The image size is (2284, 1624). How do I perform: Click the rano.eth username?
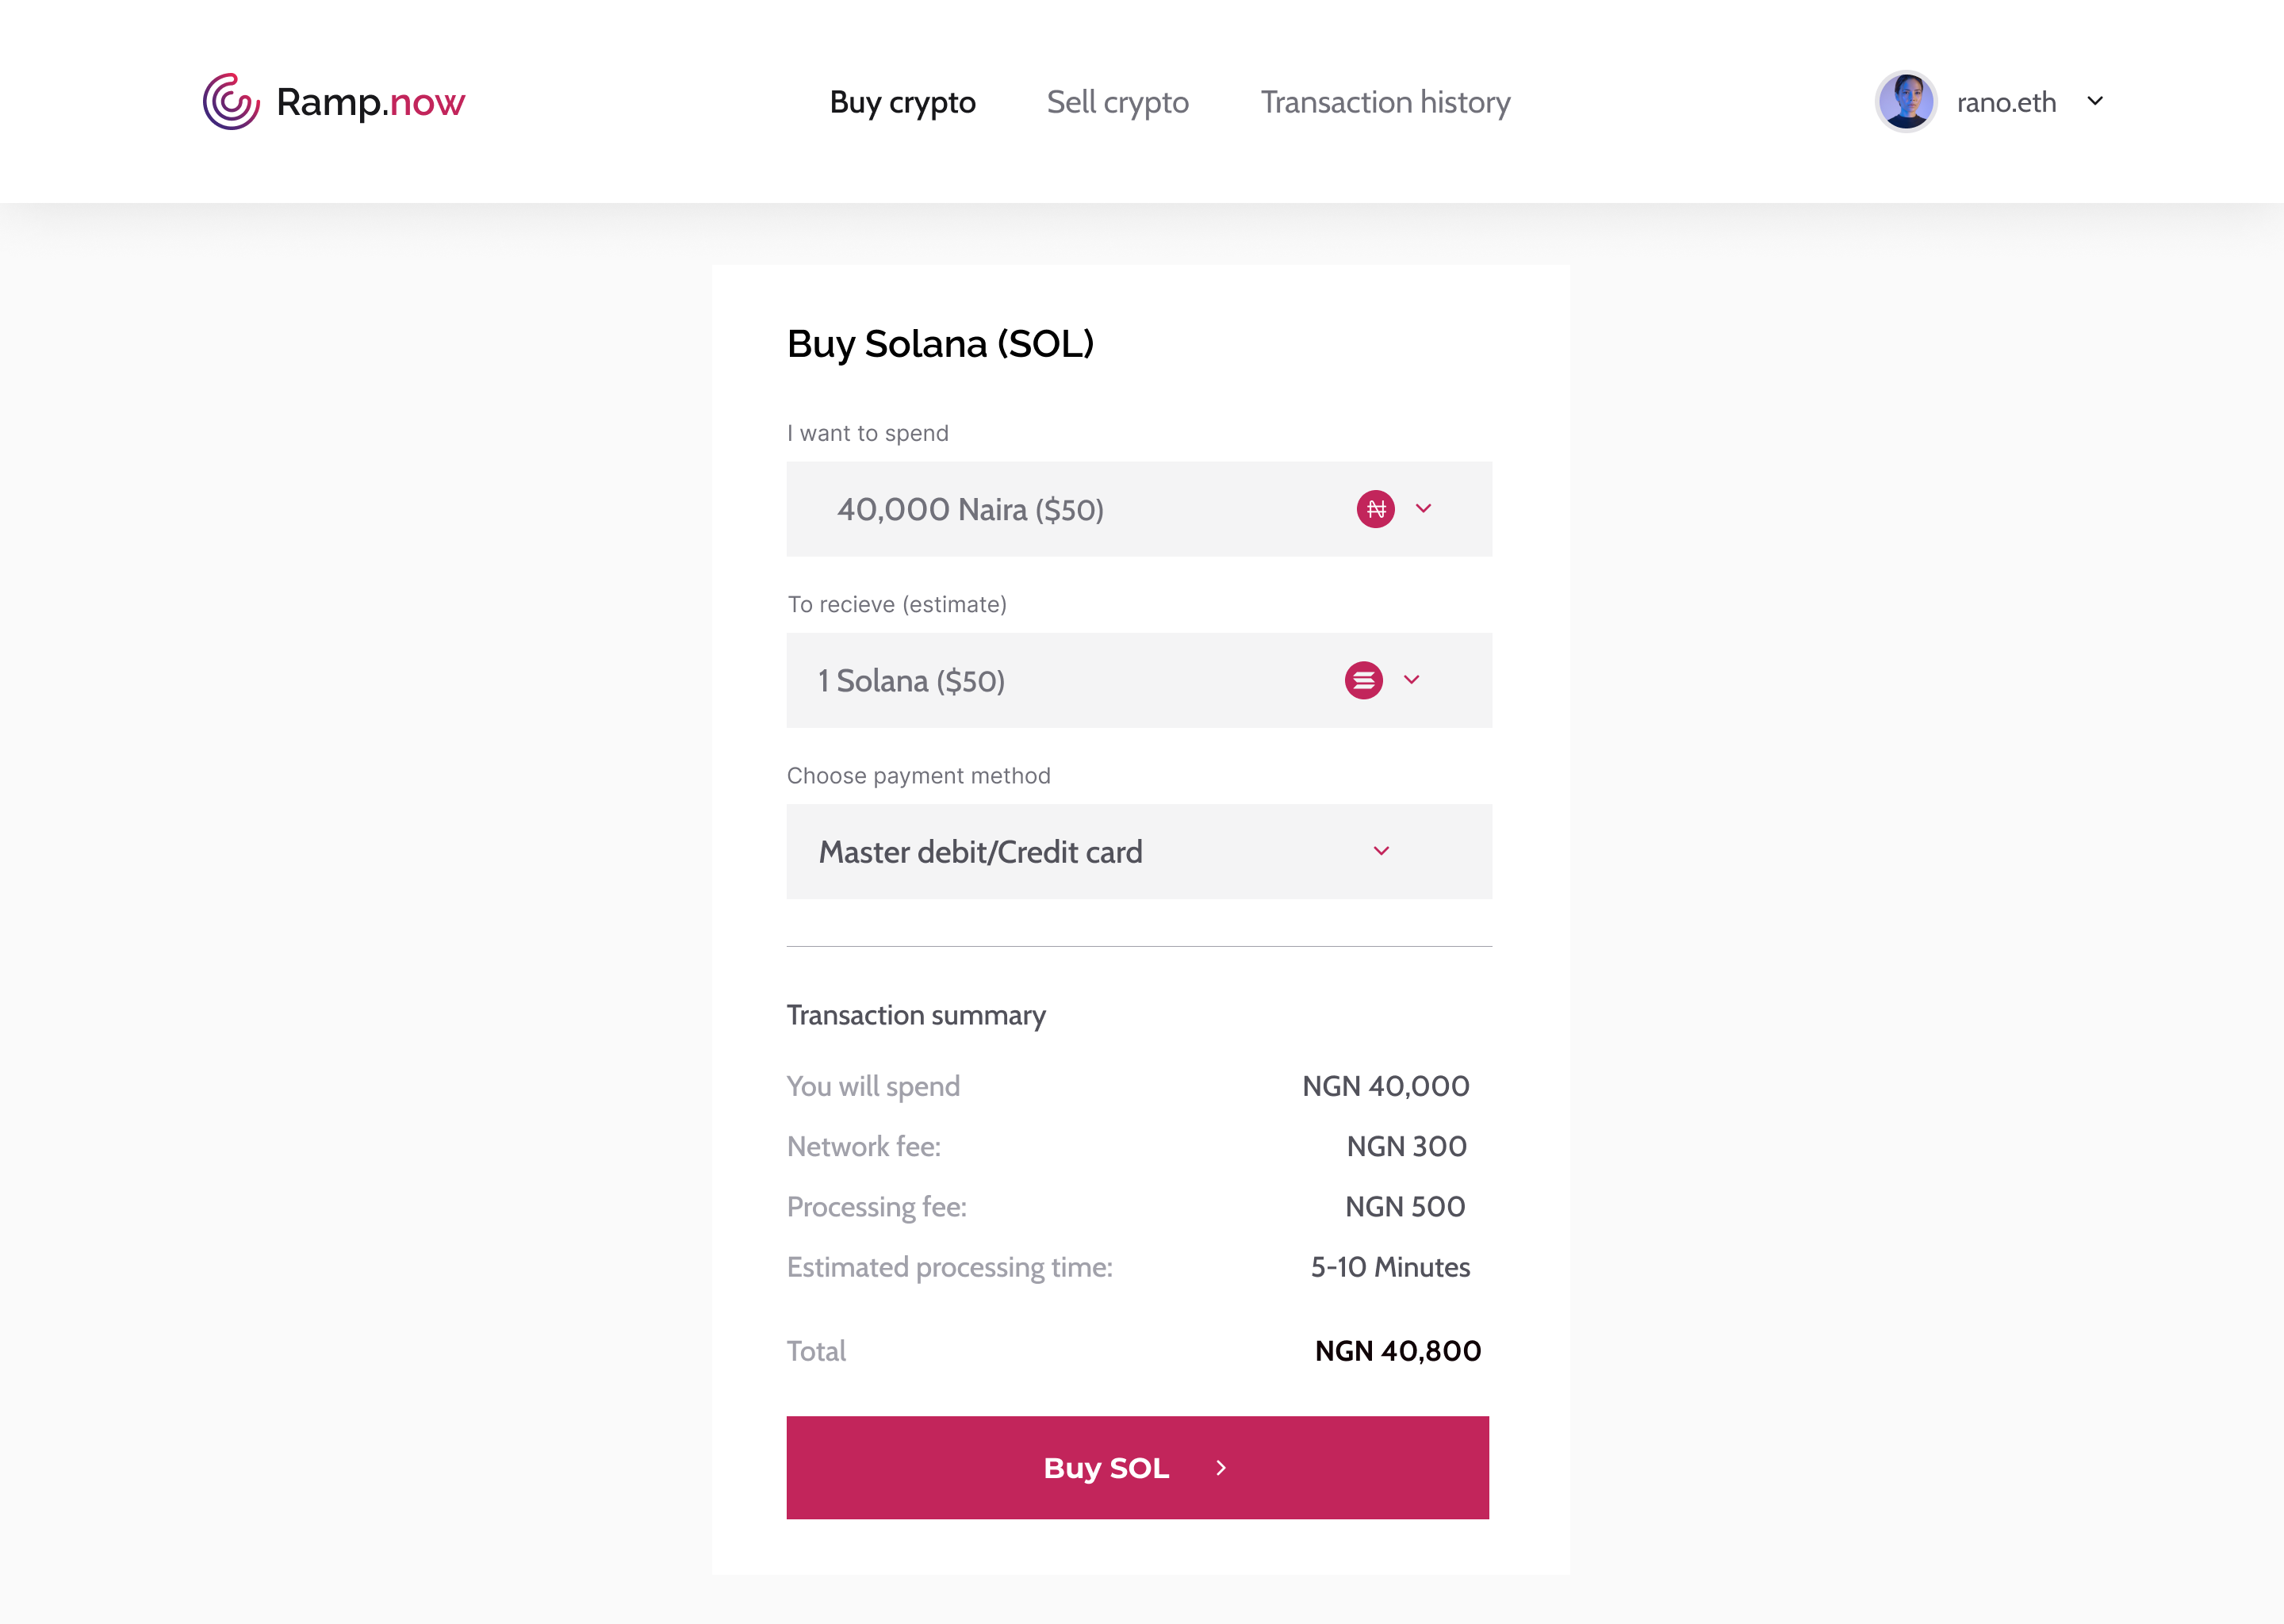pyautogui.click(x=2006, y=102)
